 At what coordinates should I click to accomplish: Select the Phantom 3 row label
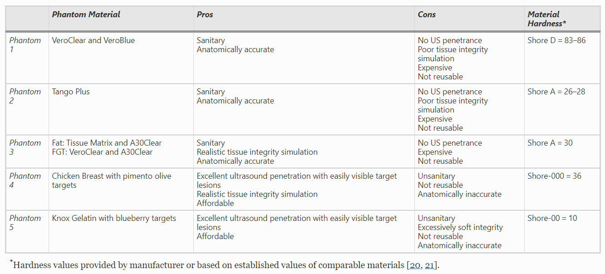tap(25, 147)
